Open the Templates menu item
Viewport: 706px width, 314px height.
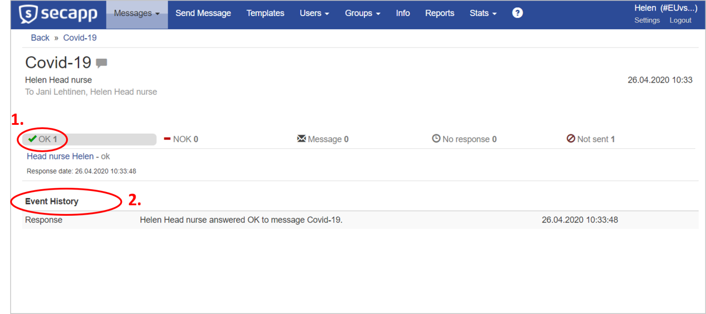coord(265,13)
